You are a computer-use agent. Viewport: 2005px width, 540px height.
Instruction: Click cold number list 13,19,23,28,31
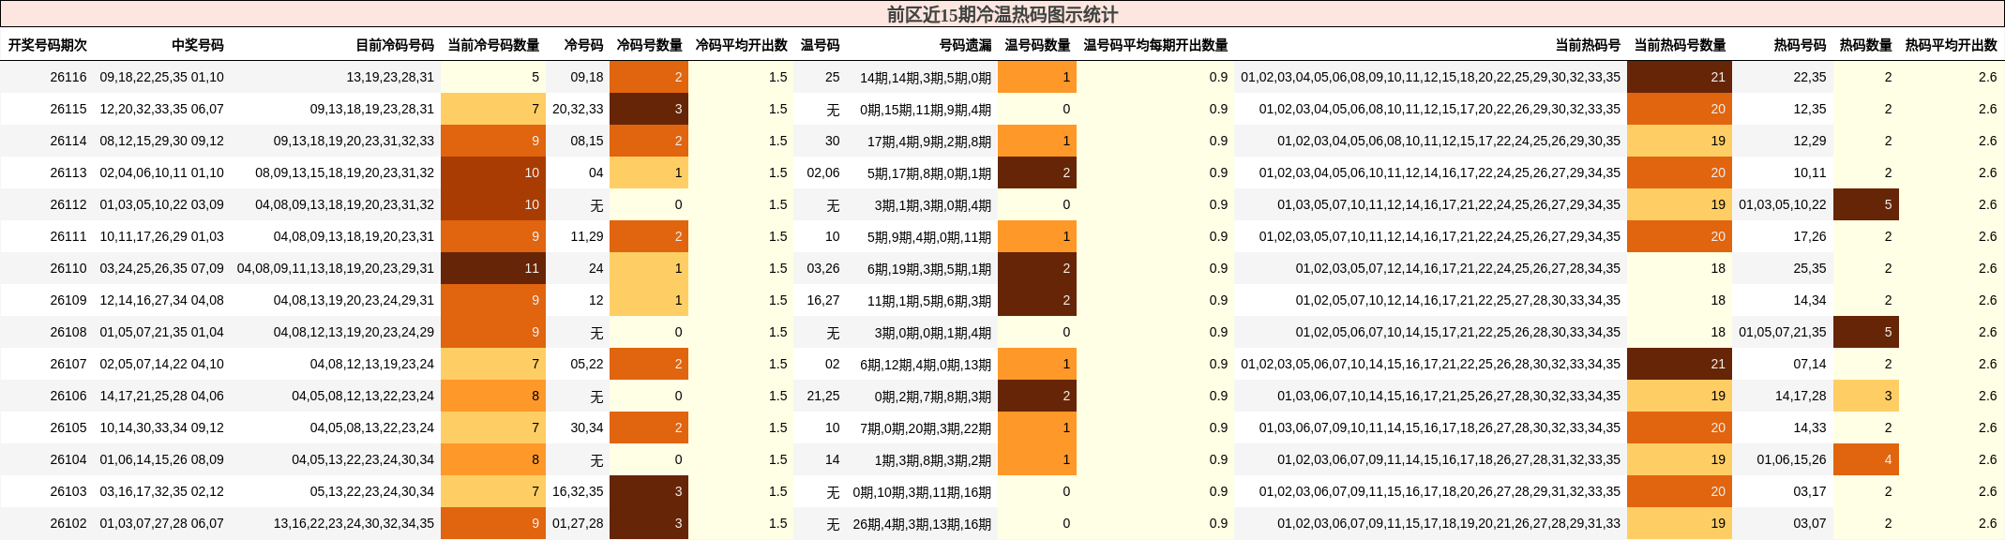click(390, 77)
